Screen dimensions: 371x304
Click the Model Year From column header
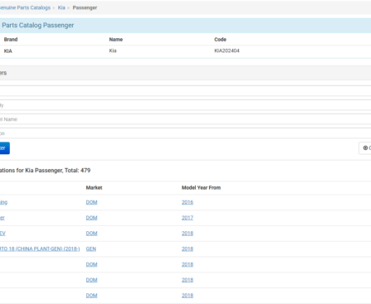pos(201,188)
